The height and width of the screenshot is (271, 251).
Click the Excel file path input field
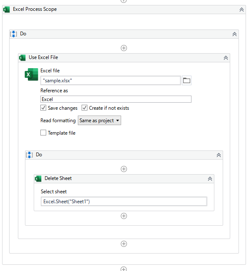point(111,81)
